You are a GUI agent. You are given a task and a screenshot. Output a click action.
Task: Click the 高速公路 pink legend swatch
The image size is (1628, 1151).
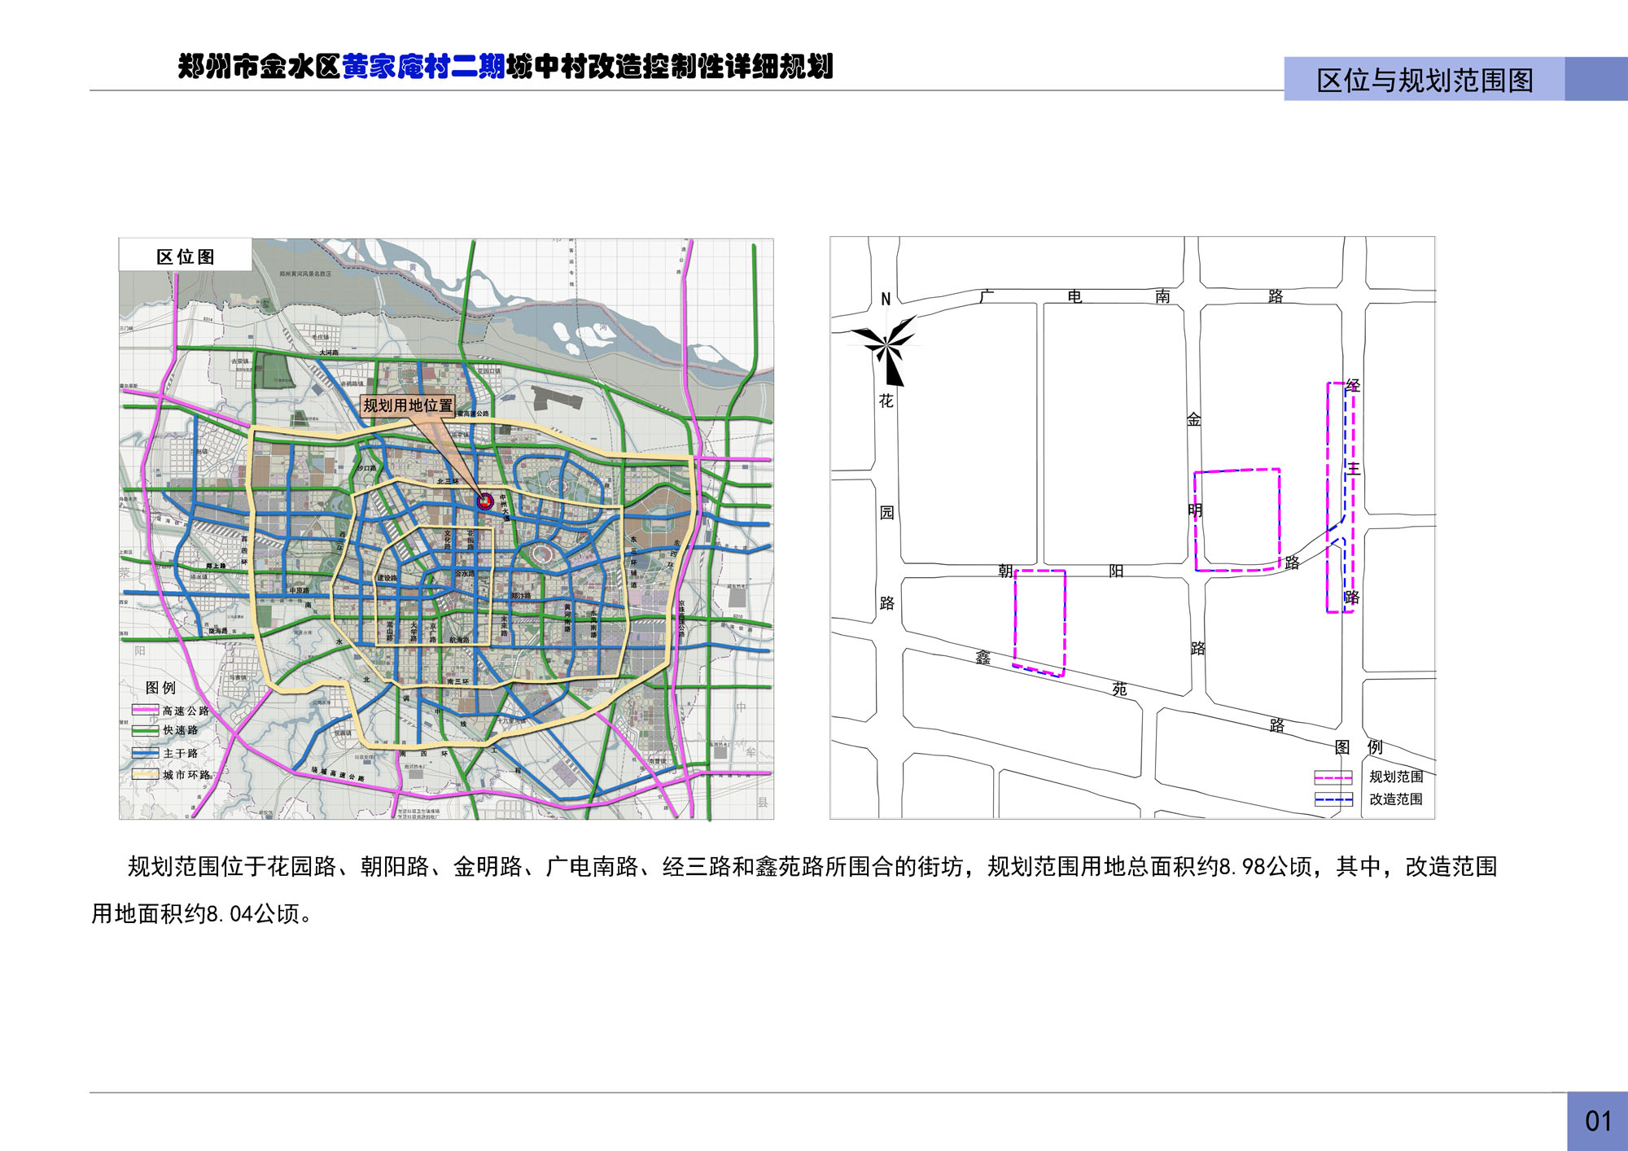pyautogui.click(x=145, y=711)
